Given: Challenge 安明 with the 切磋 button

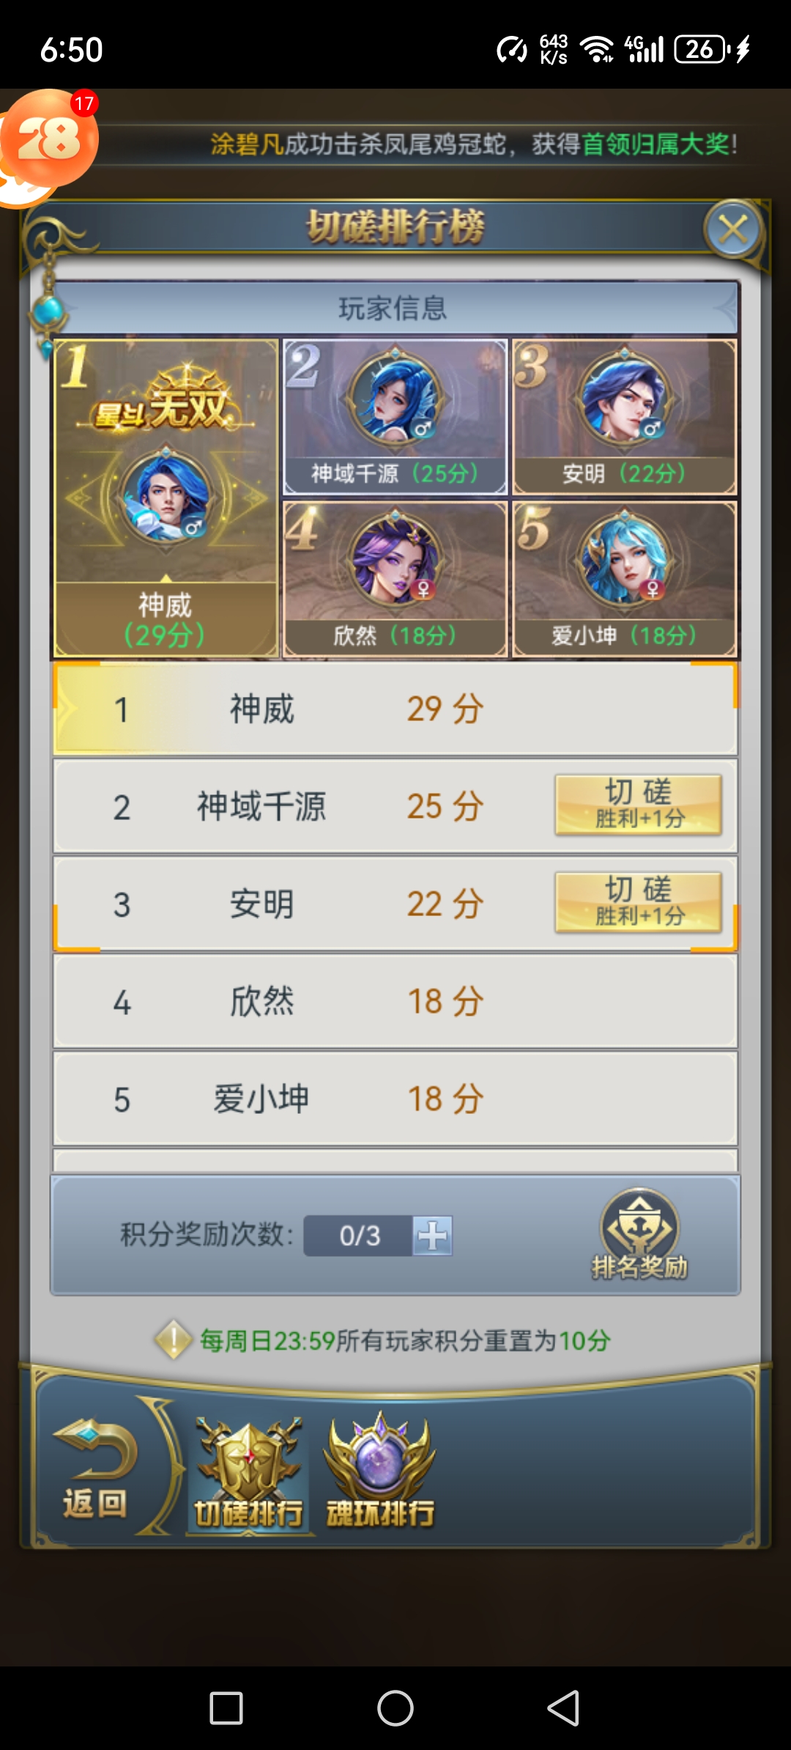Looking at the screenshot, I should point(639,902).
